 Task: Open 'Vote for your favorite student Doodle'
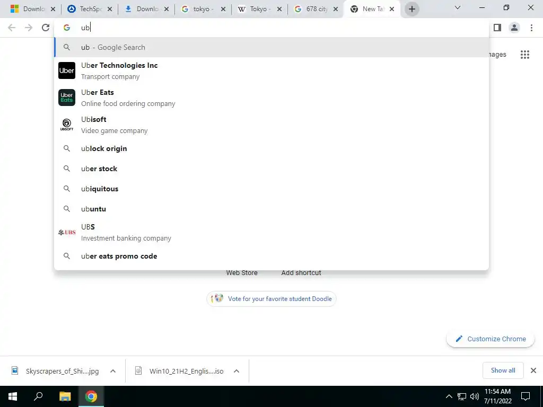click(x=271, y=299)
